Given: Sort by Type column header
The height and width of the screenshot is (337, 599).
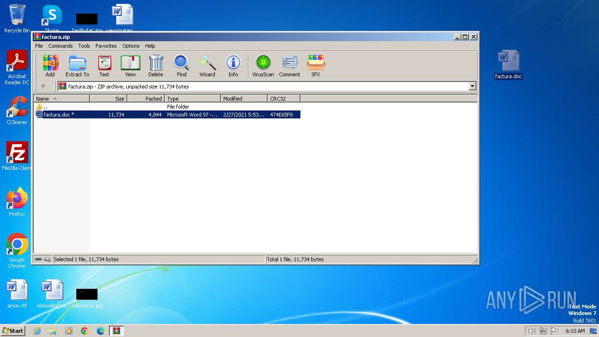Looking at the screenshot, I should coord(192,99).
